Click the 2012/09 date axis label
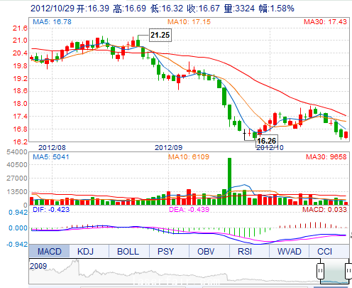 168,148
